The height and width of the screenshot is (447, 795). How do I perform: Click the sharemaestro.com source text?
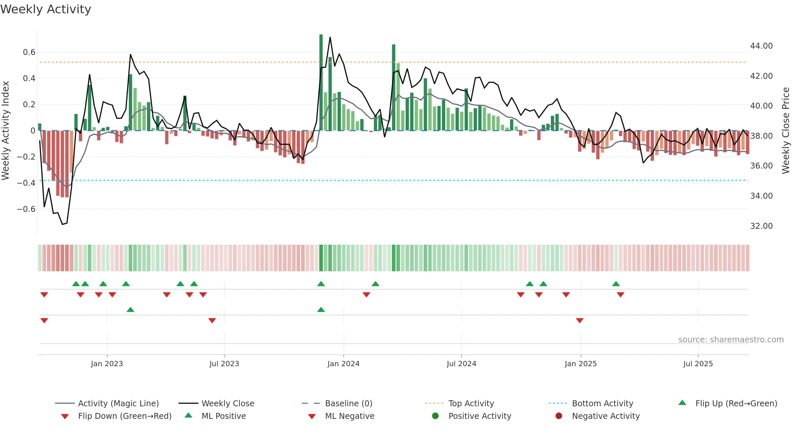(x=731, y=339)
